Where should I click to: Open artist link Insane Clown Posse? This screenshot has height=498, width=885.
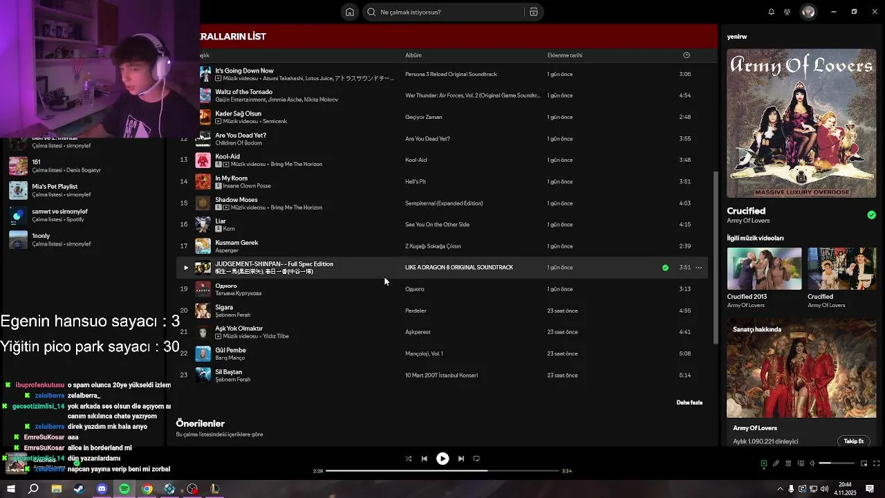click(x=247, y=186)
